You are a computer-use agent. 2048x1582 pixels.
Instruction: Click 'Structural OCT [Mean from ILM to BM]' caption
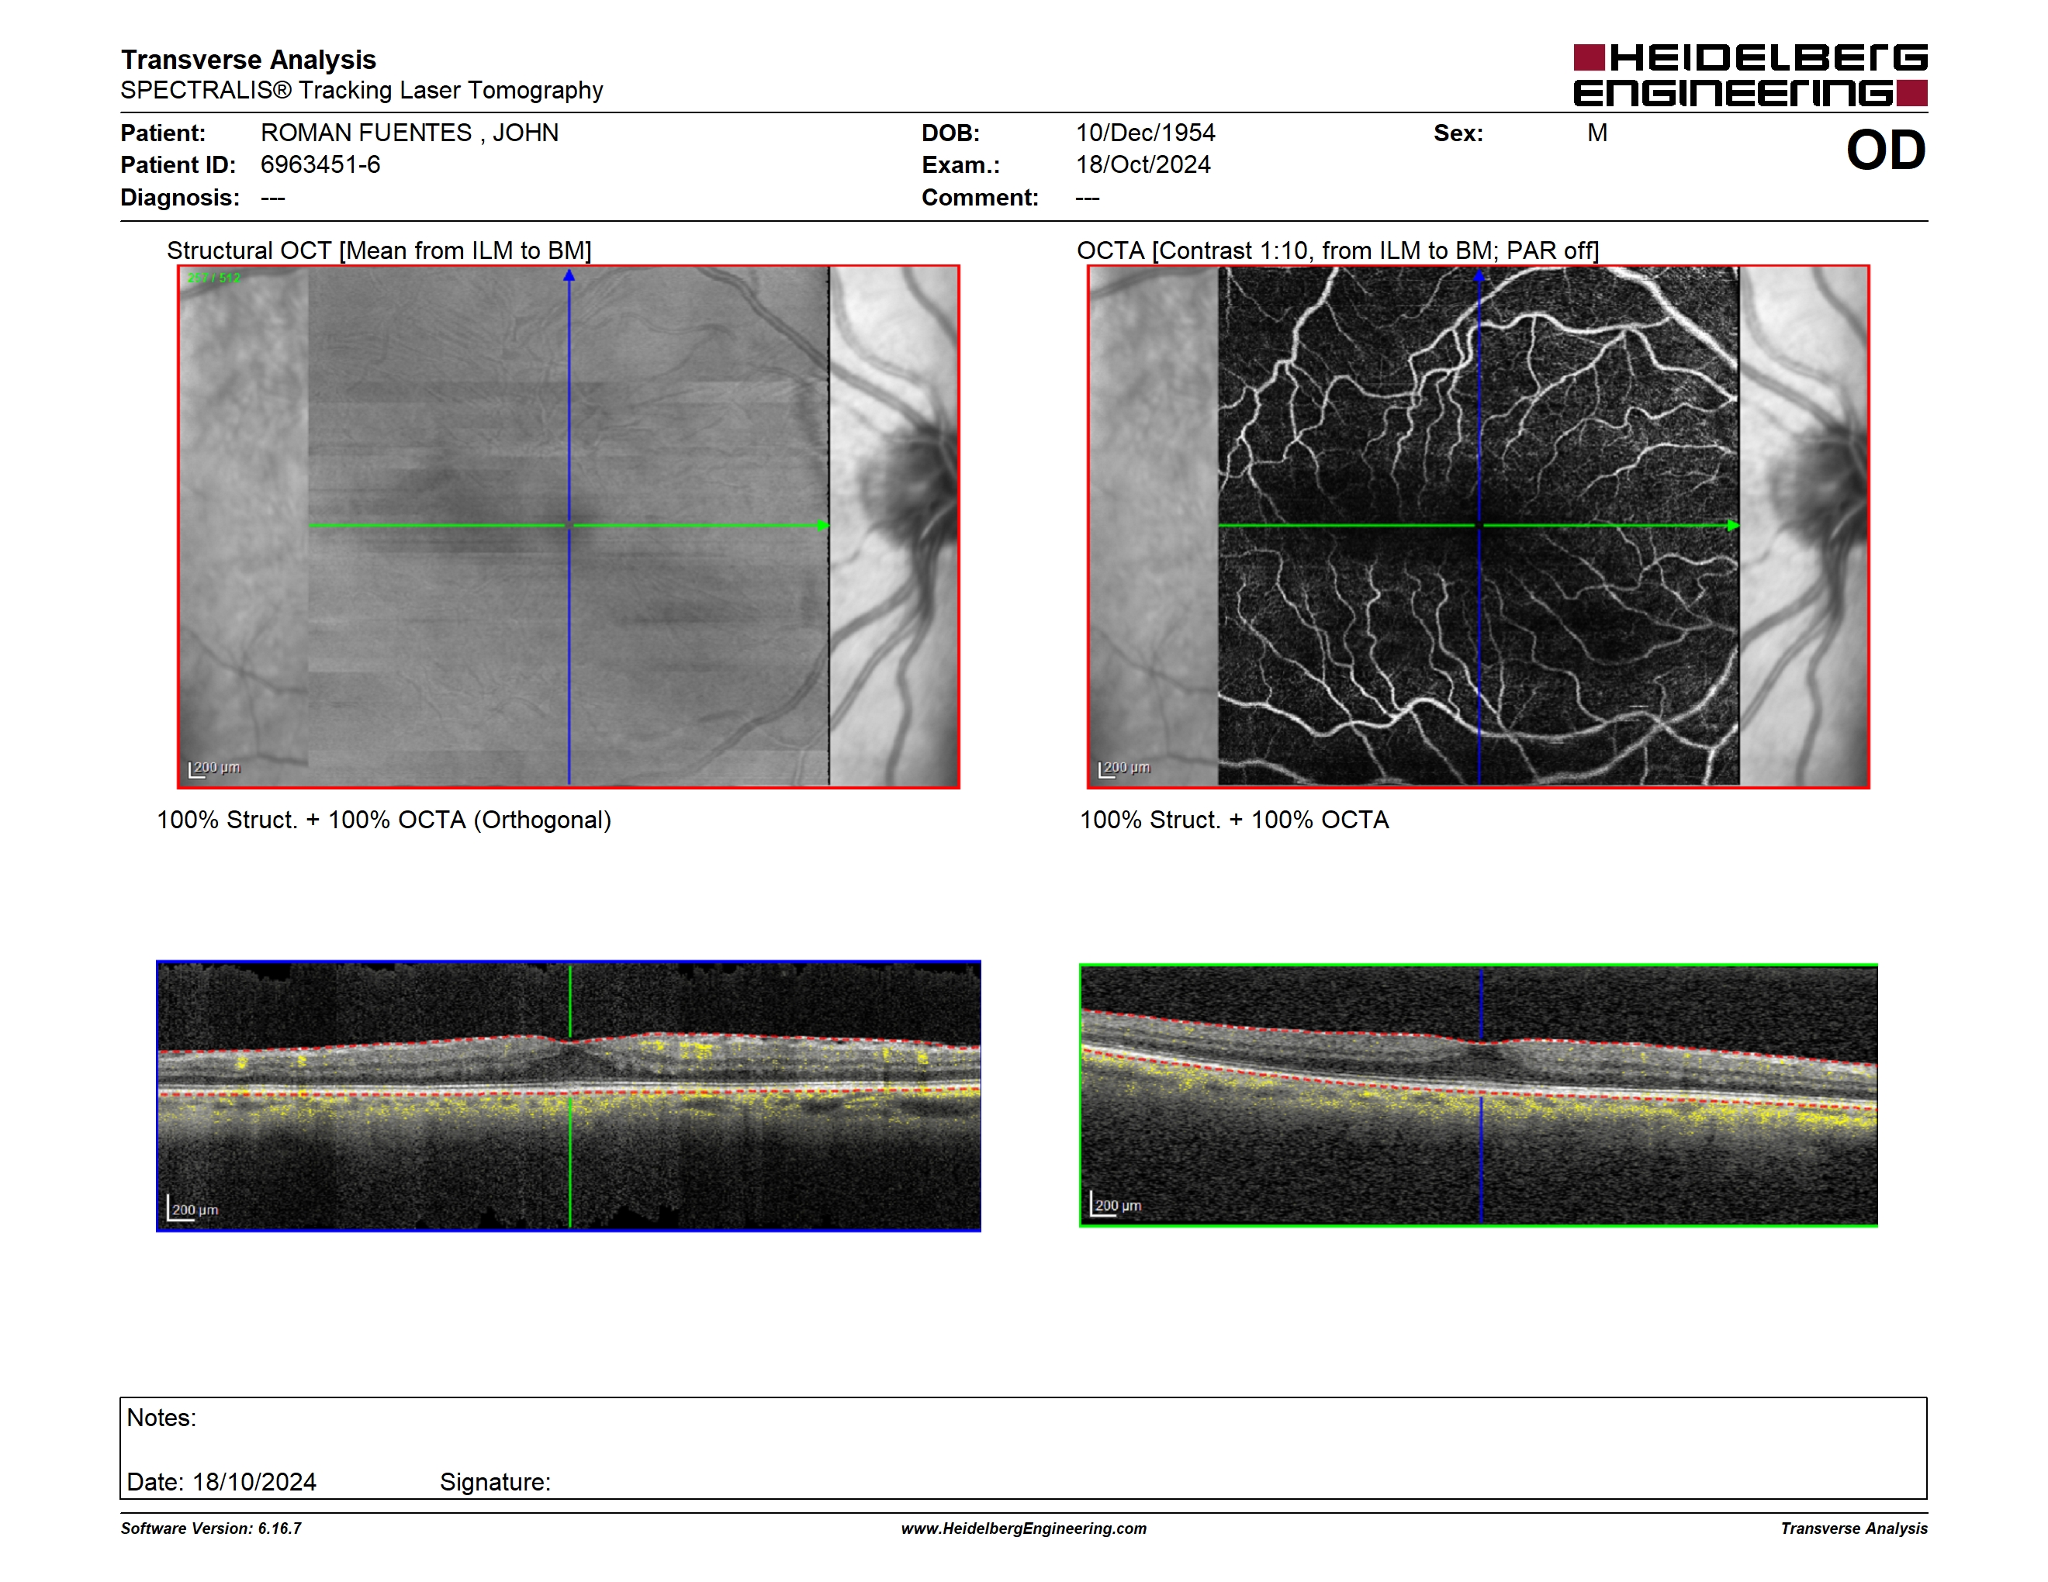tap(379, 250)
